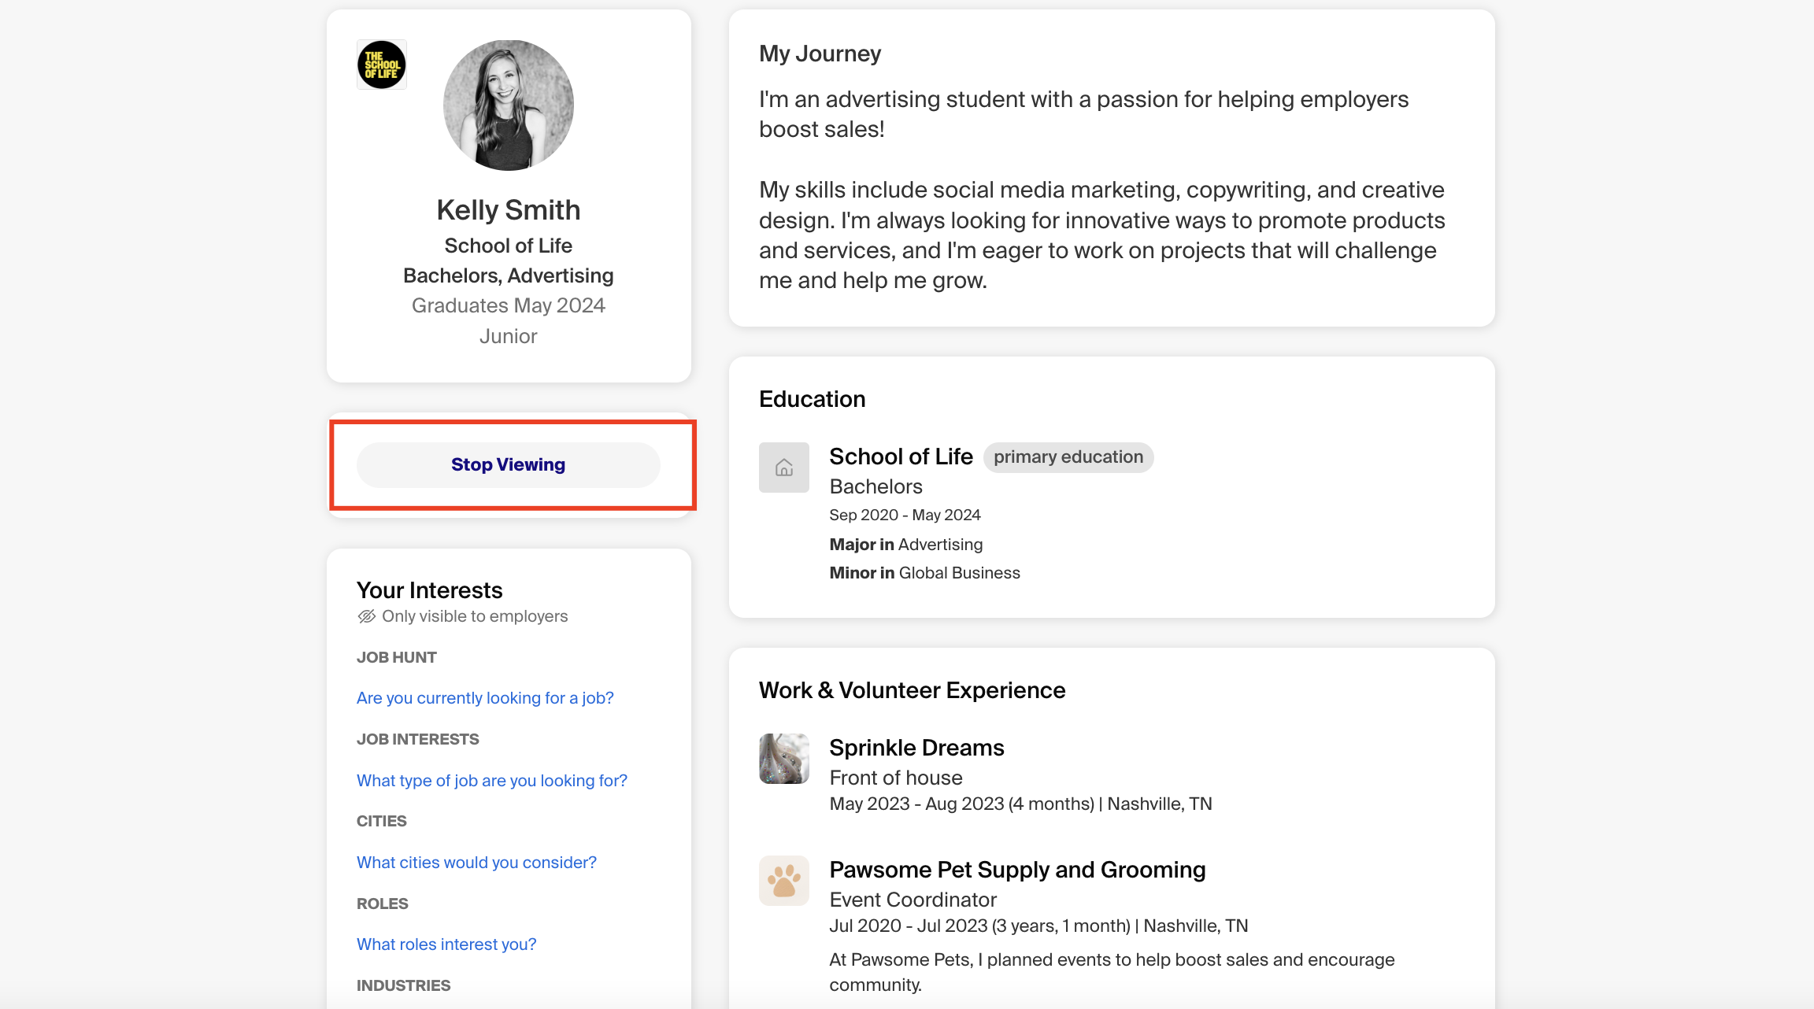The image size is (1814, 1009).
Task: Click 'School of Life' under Kelly Smith's name
Action: click(x=509, y=246)
